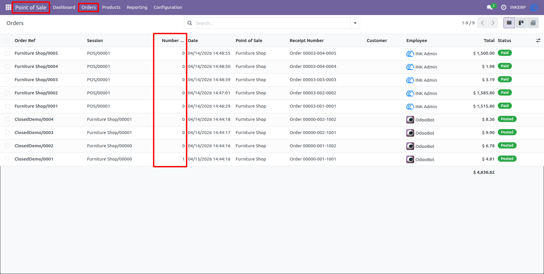Sort by Total column header

[x=489, y=41]
